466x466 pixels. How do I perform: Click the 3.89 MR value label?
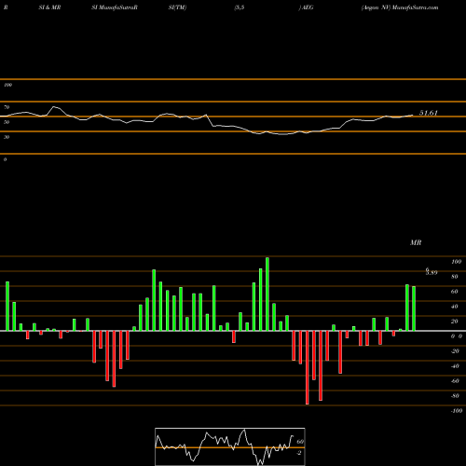click(432, 272)
